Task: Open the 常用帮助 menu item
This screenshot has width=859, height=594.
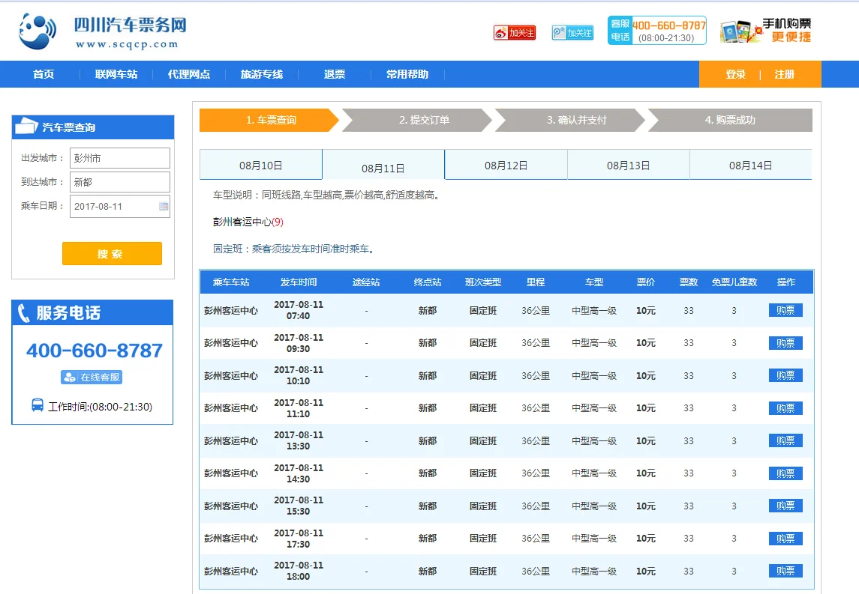Action: (407, 73)
